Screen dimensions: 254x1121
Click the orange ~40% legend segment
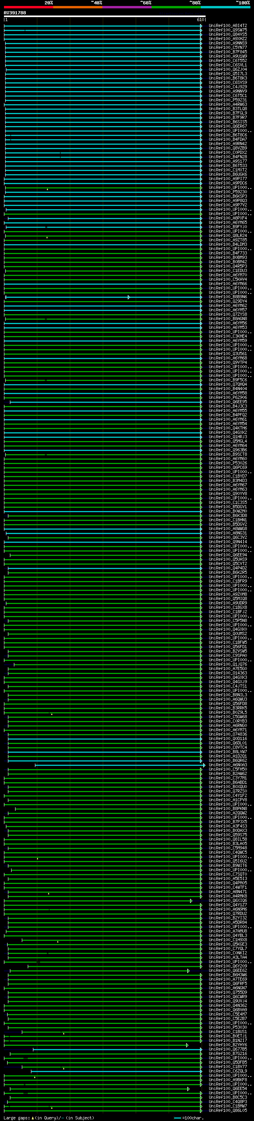click(x=78, y=7)
